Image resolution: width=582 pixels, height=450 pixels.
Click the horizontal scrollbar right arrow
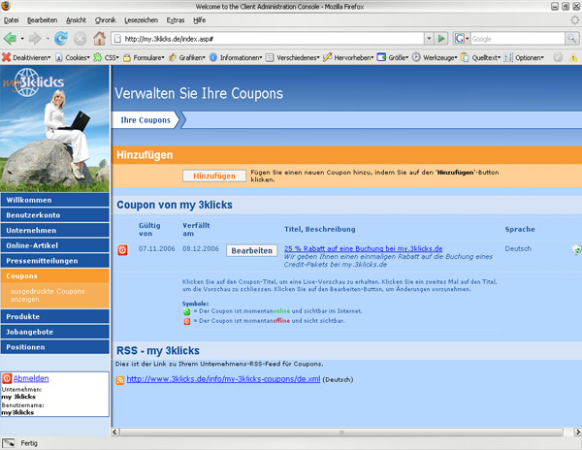pyautogui.click(x=577, y=432)
